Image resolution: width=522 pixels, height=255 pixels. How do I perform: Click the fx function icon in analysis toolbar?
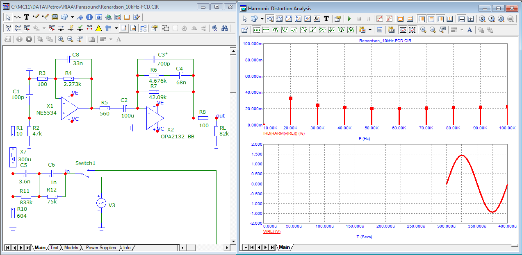coord(317,19)
